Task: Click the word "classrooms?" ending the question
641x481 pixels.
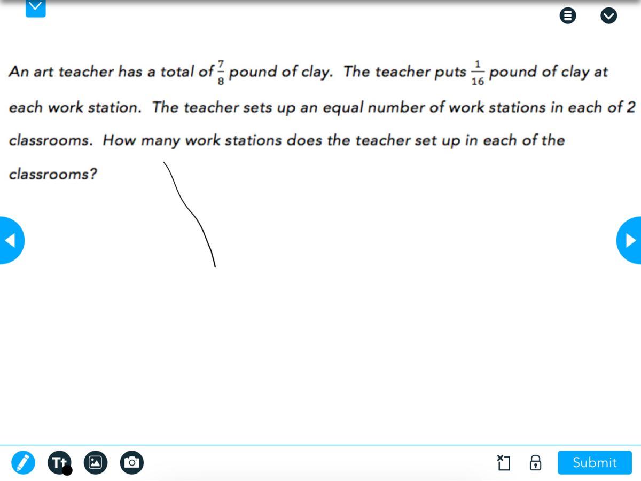Action: tap(53, 174)
